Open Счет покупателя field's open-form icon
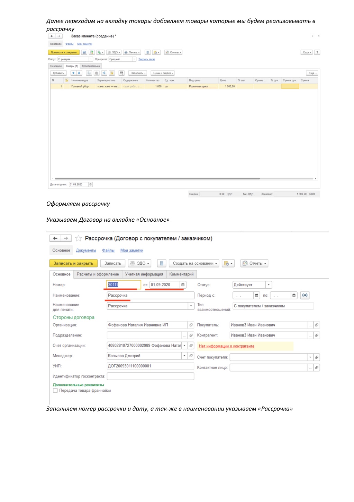 tap(317, 357)
